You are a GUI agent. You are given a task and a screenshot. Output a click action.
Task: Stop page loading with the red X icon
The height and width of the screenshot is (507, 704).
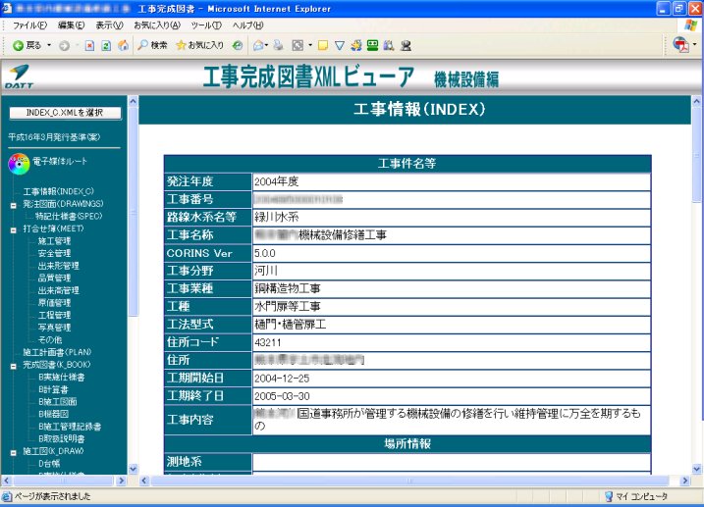click(89, 45)
